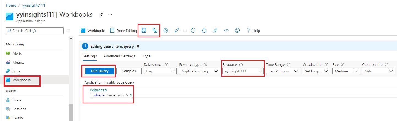Select Workbooks in sidebar

(x=21, y=80)
